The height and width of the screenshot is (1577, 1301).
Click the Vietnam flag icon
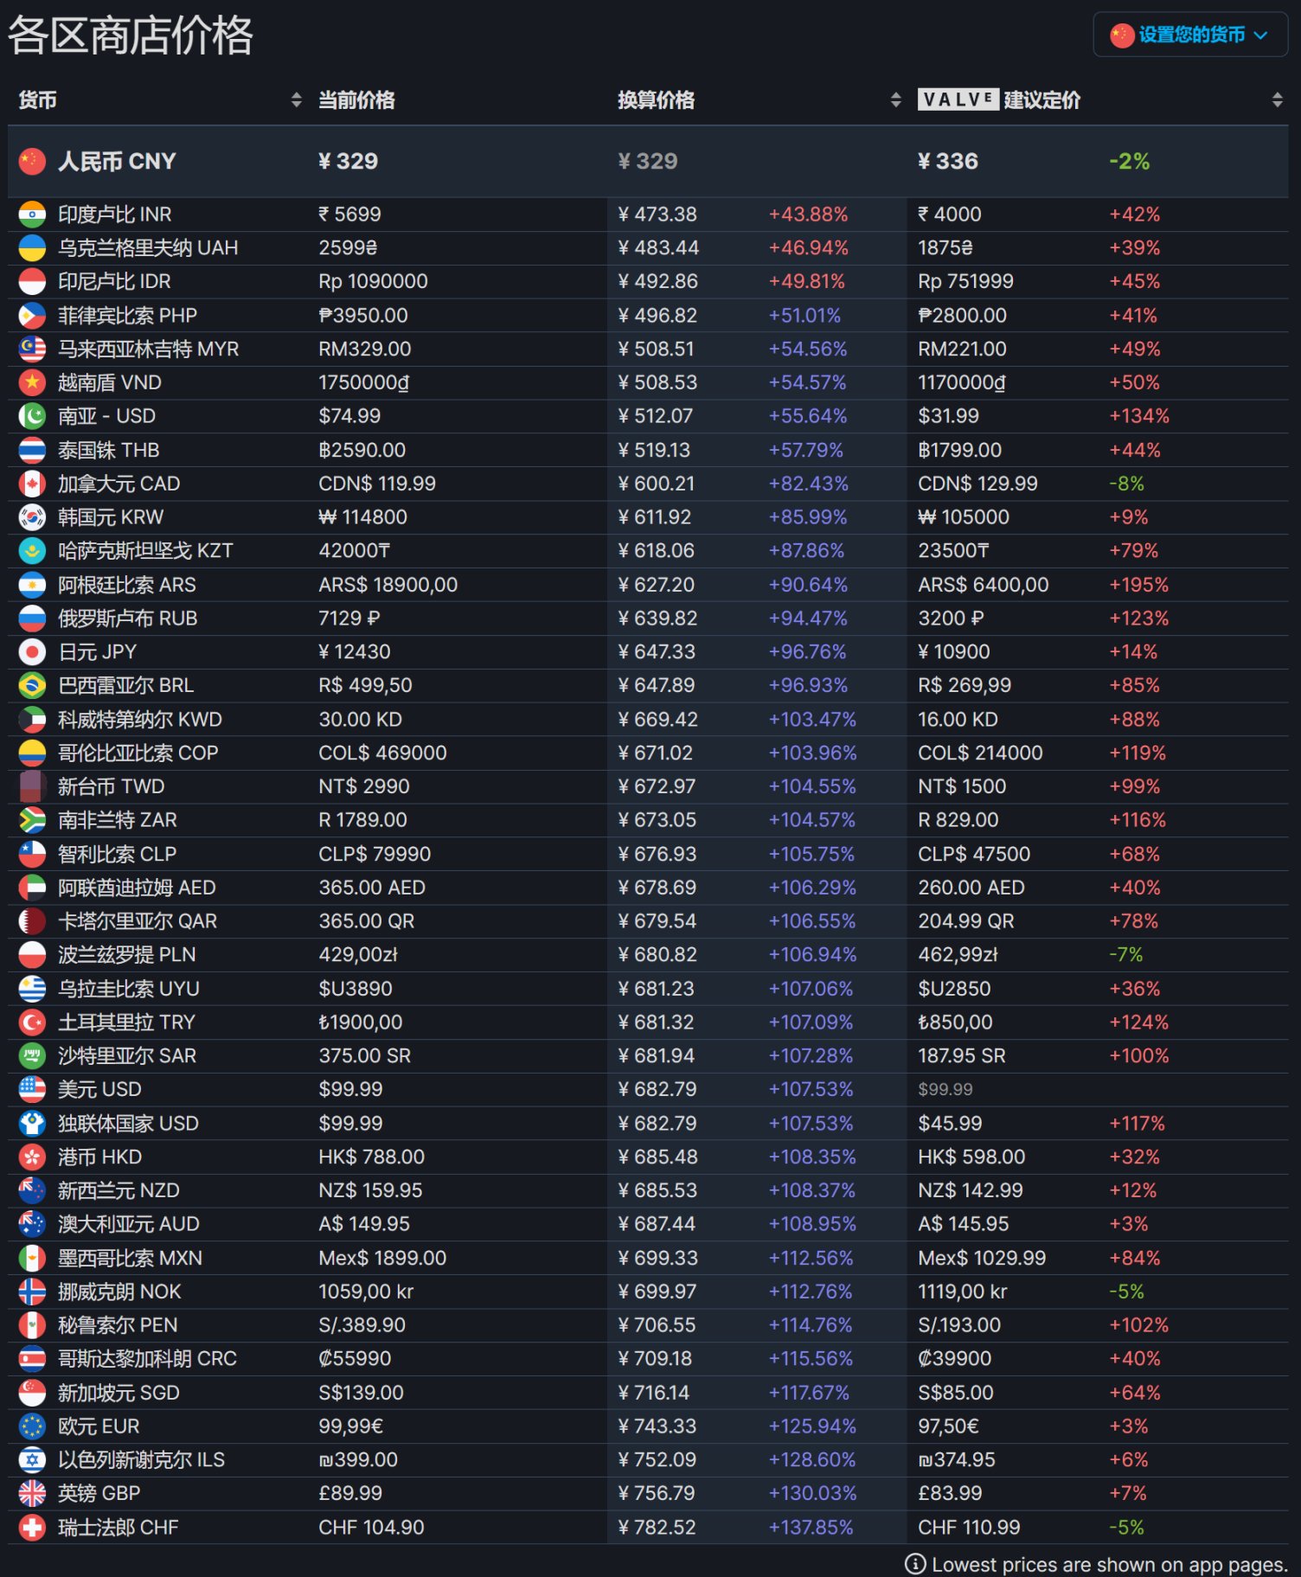tap(32, 382)
